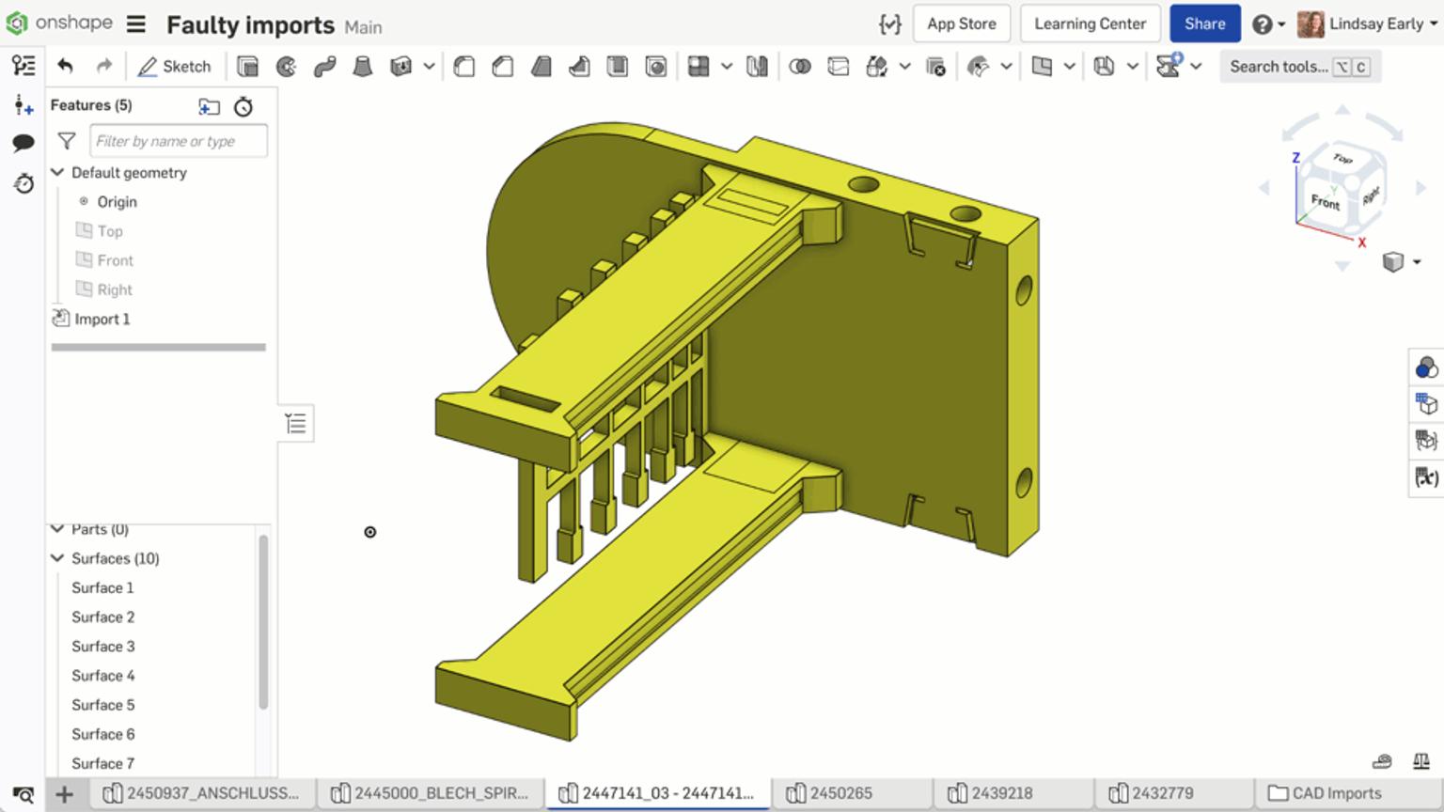Collapse the Surfaces (10) list
The height and width of the screenshot is (812, 1444).
[x=57, y=558]
